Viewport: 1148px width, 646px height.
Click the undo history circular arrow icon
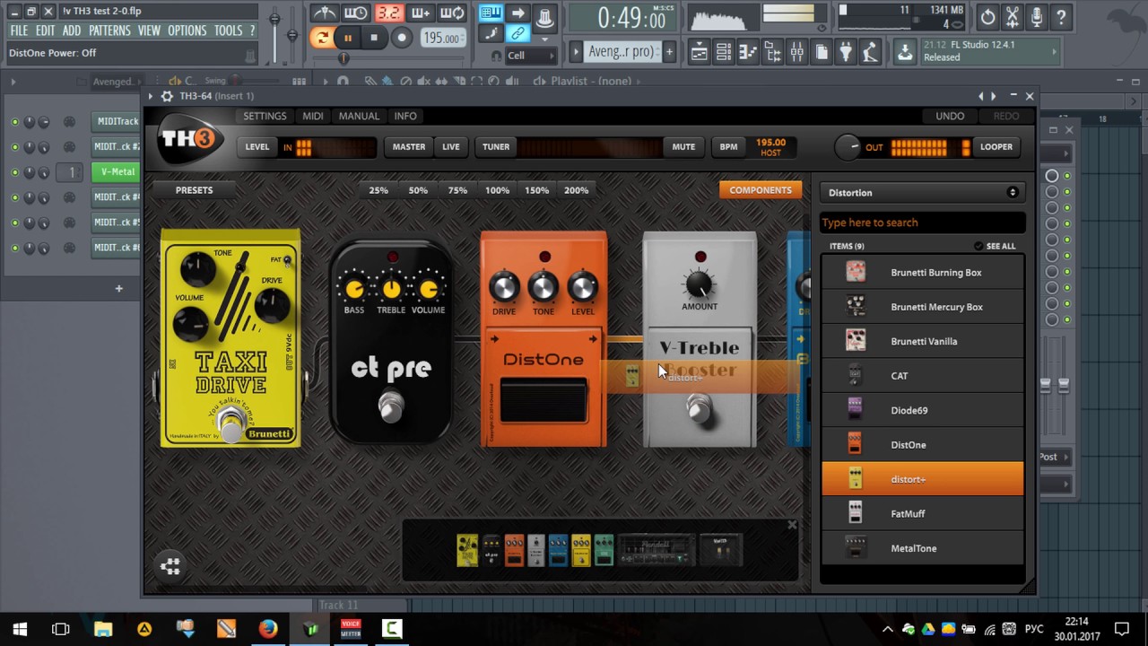[987, 16]
